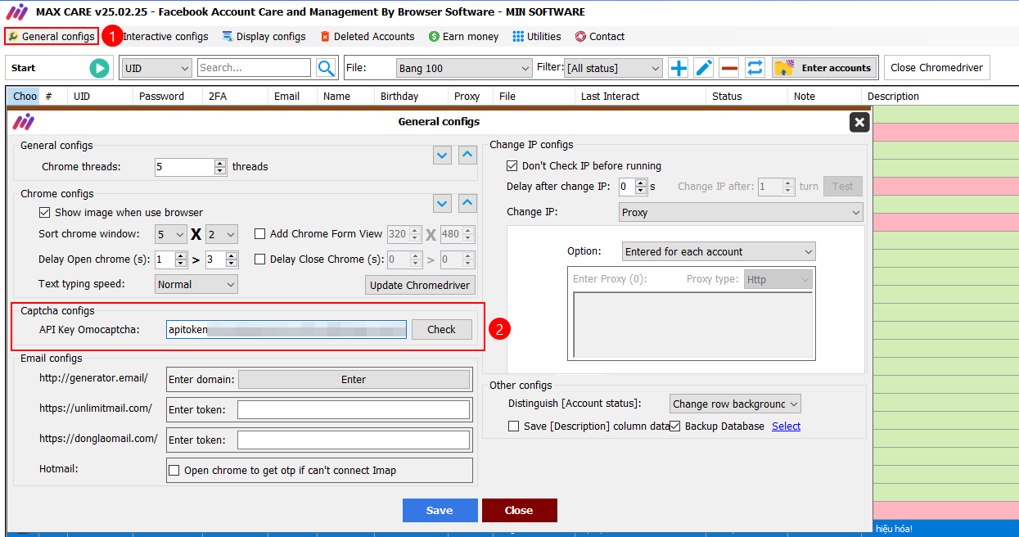Click the Description column header
Image resolution: width=1019 pixels, height=537 pixels.
[x=940, y=96]
